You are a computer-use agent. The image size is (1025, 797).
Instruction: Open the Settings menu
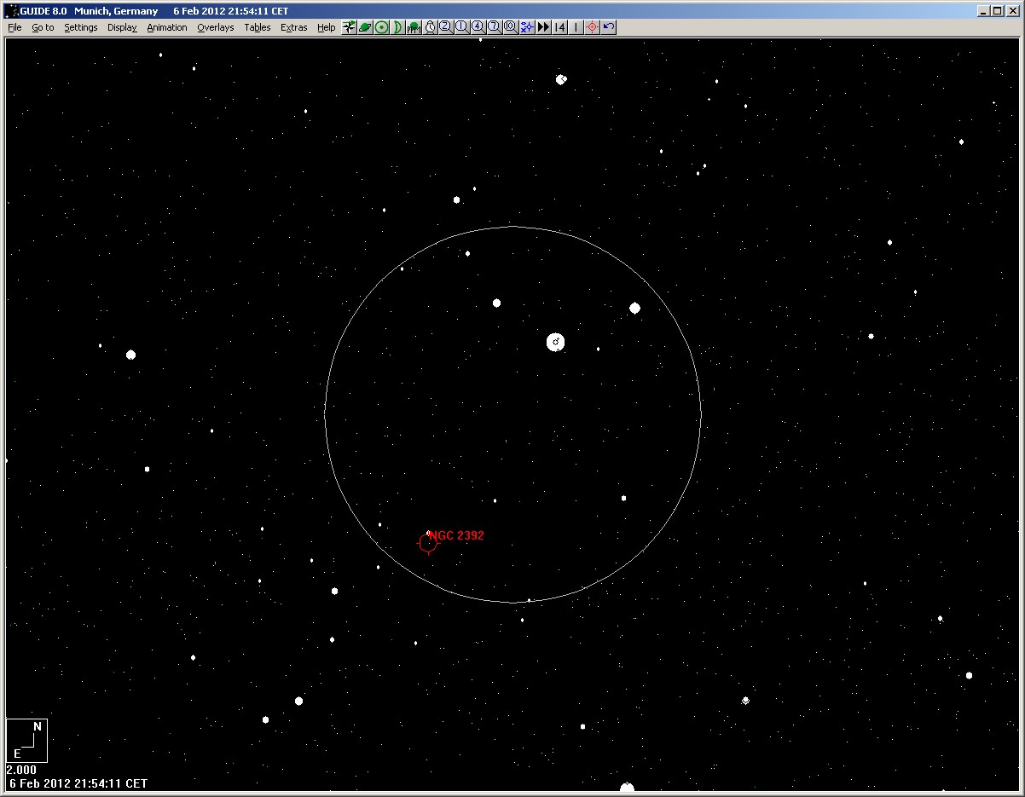[81, 27]
